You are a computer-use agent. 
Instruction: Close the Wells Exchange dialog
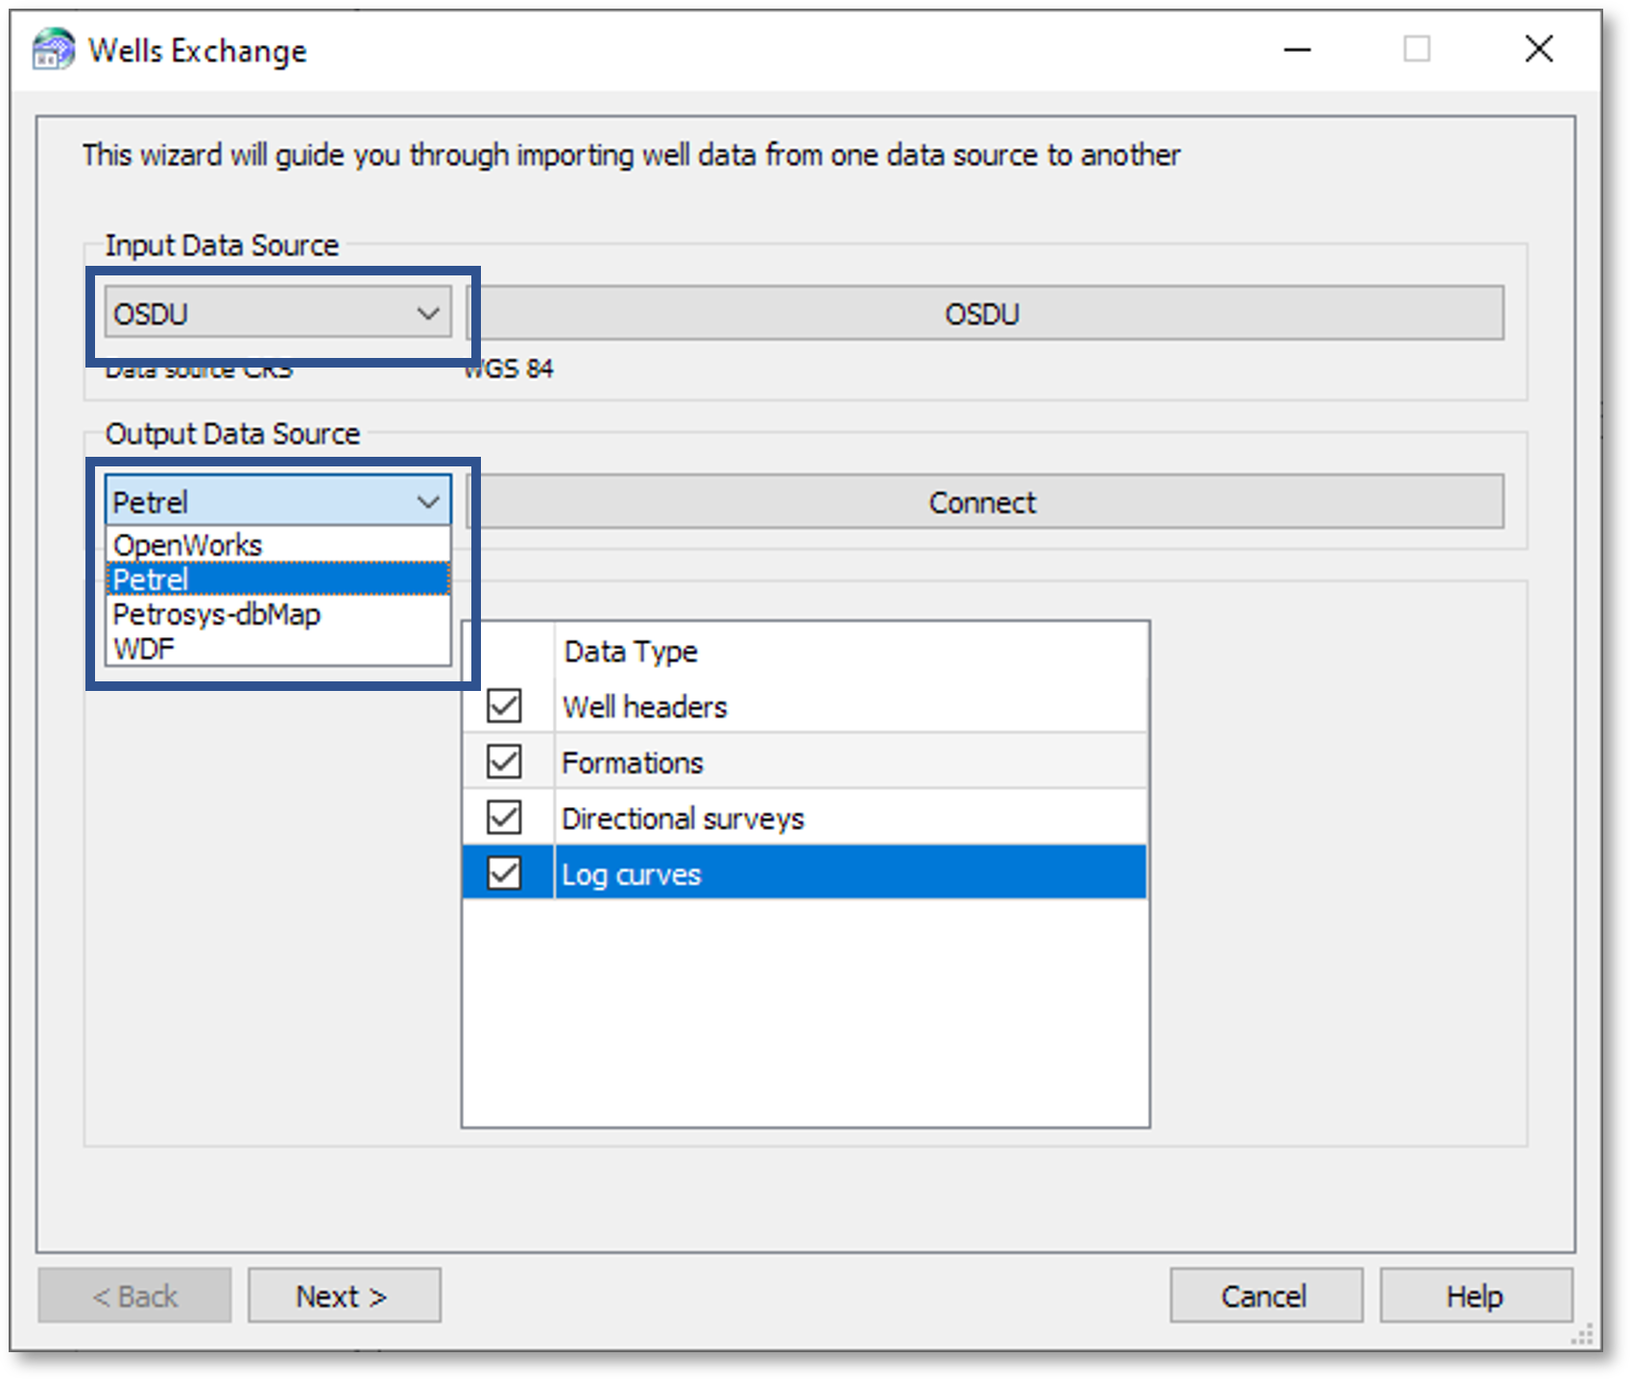1538,50
